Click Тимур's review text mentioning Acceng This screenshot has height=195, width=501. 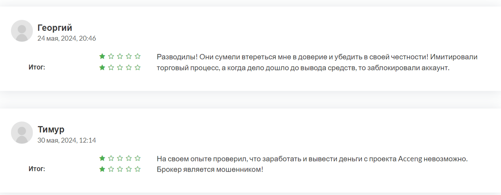point(312,164)
